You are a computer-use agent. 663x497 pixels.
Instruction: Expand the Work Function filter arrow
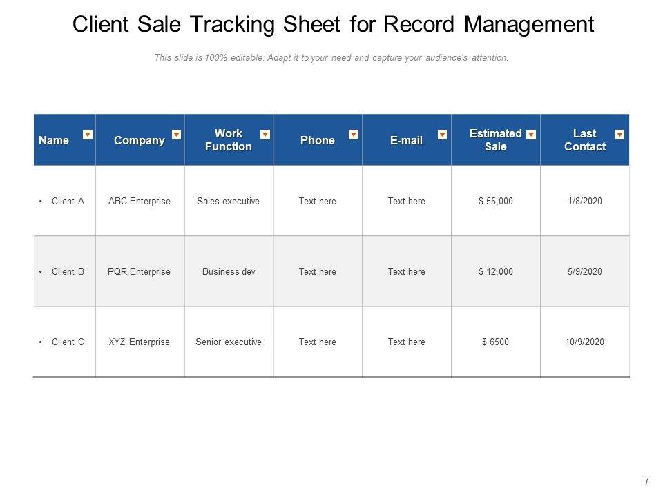pyautogui.click(x=265, y=135)
